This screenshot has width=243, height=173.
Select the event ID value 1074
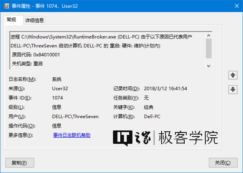[58, 98]
